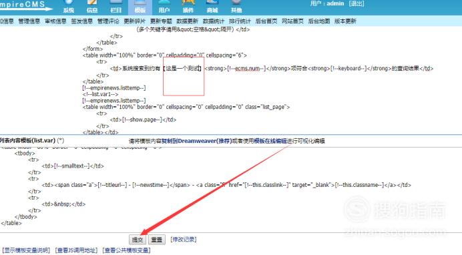The image size is (462, 255).
Task: Open 后台地图 link
Action: pos(319,21)
